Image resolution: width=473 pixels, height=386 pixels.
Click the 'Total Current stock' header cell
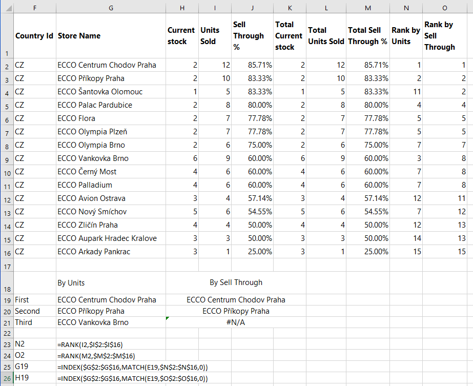click(x=290, y=36)
